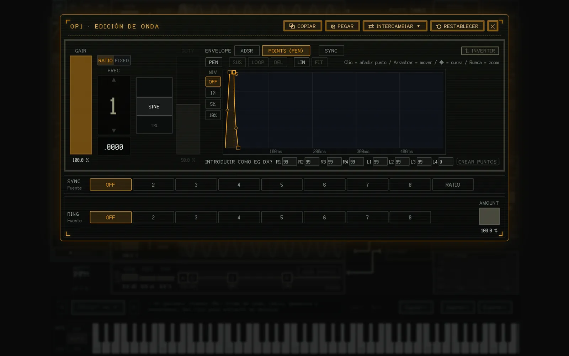Set NIV level to 1%
The image size is (569, 356).
(x=213, y=93)
